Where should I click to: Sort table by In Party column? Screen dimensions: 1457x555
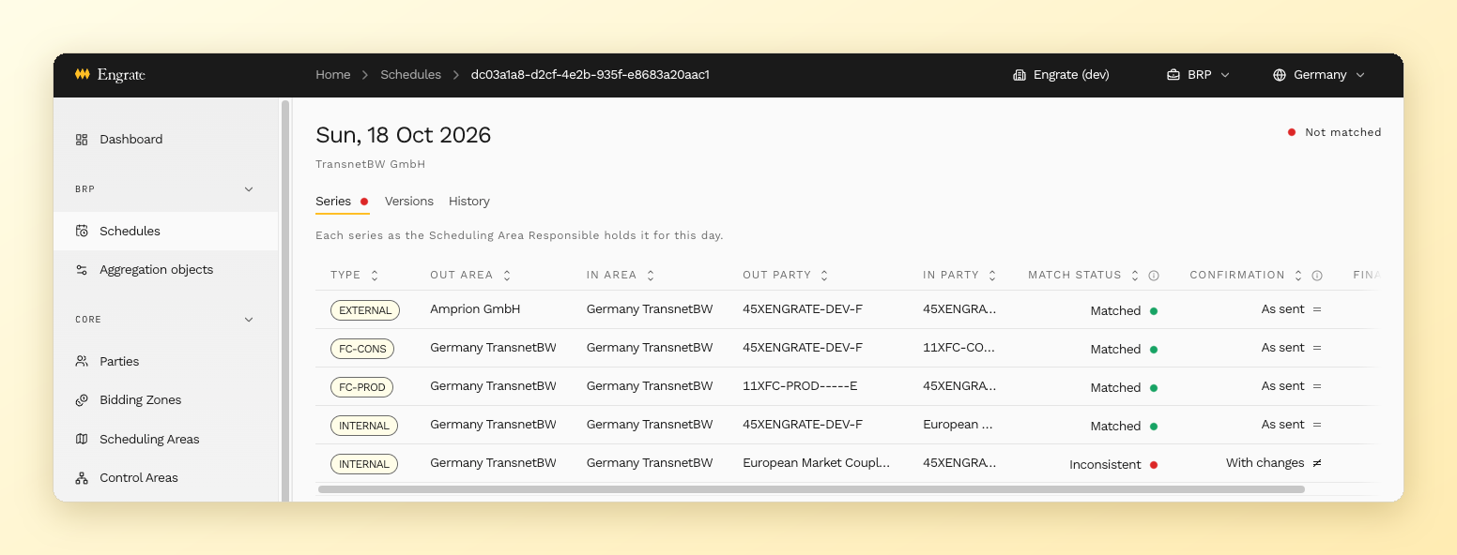992,276
